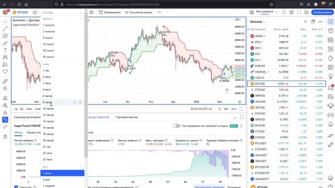This screenshot has height=188, width=335.
Task: Toggle the magnet mode icon
Action: 5,98
